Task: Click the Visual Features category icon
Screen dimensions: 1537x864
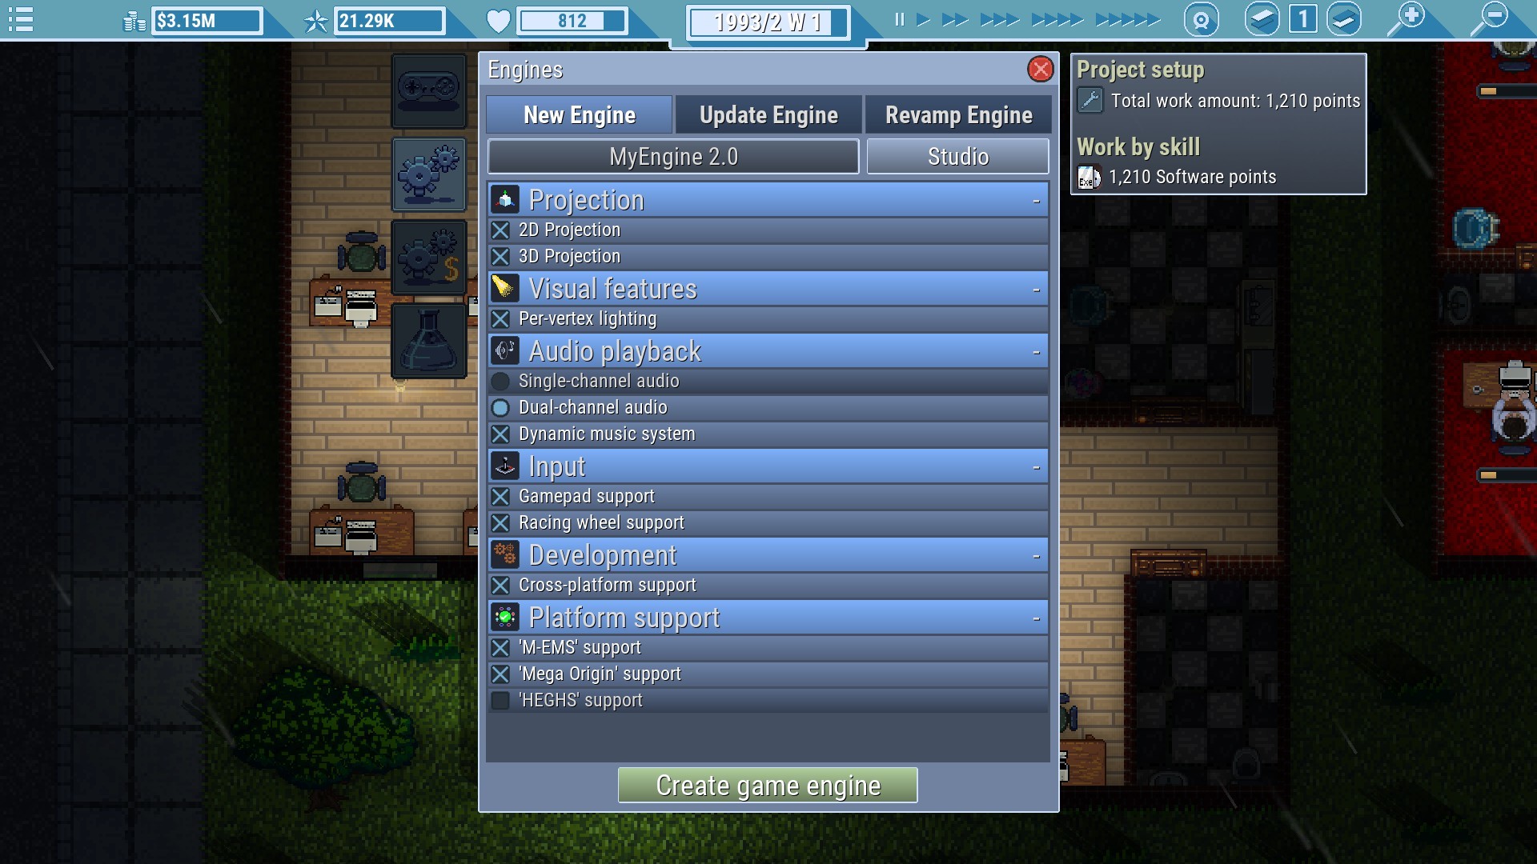Action: point(504,288)
